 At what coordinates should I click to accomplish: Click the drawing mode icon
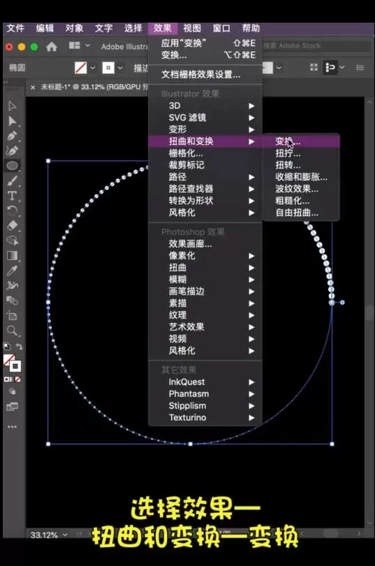point(13,391)
